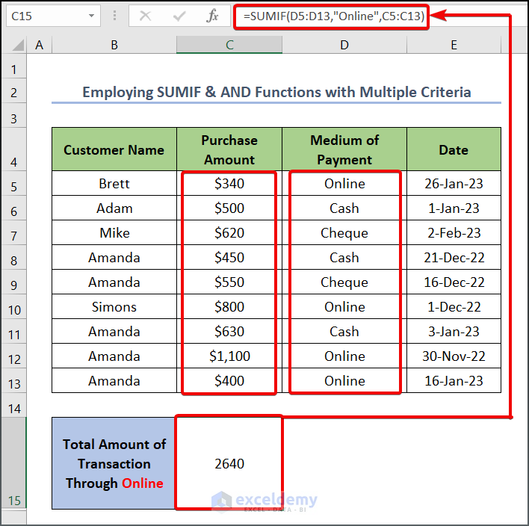Viewport: 529px width, 526px height.
Task: Click the 'Date' header cell
Action: pos(454,149)
